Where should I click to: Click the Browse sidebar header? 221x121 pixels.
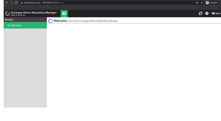25,20
